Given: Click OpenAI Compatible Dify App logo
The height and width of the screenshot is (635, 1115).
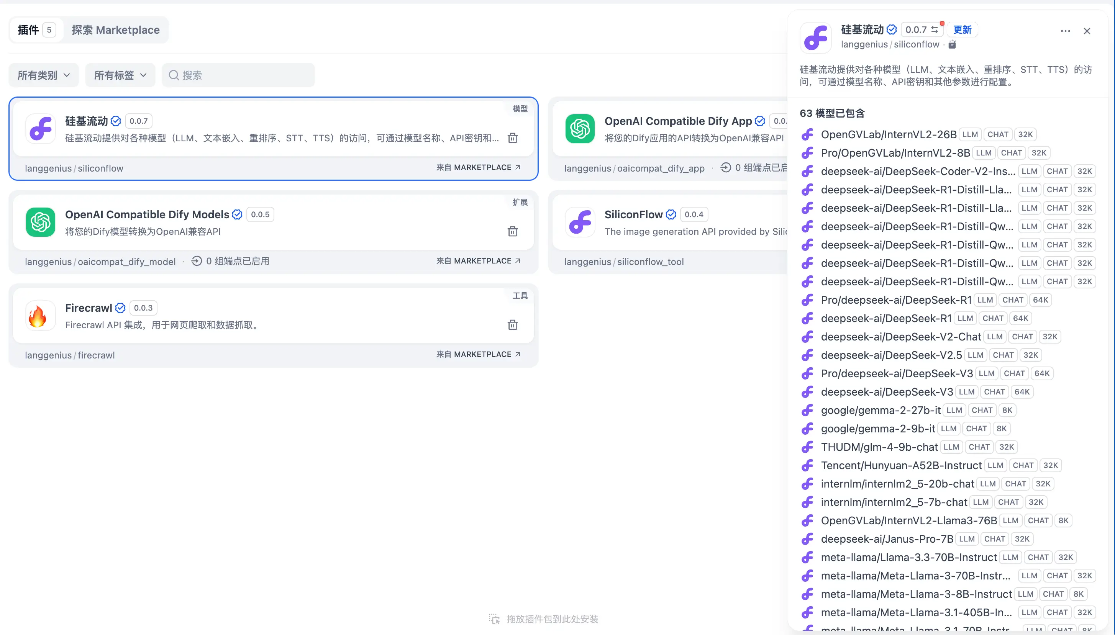Looking at the screenshot, I should click(x=580, y=129).
